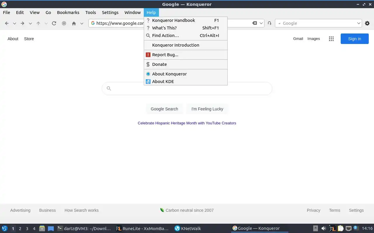Open the search engine selector dropdown
Viewport: 374px width, 233px height.
click(279, 23)
